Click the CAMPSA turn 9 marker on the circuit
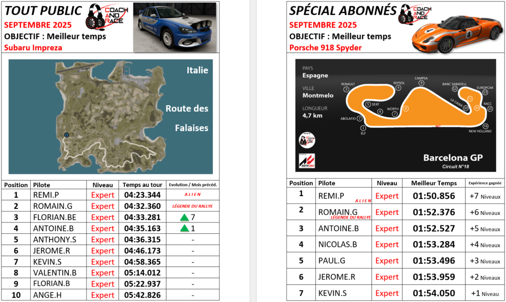Screen dimensions: 506x302 point(421,83)
